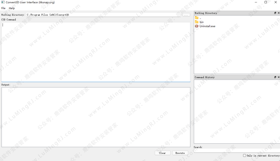The height and width of the screenshot is (161, 280).
Task: Click the Convert3D app icon in title bar
Action: [3, 2]
